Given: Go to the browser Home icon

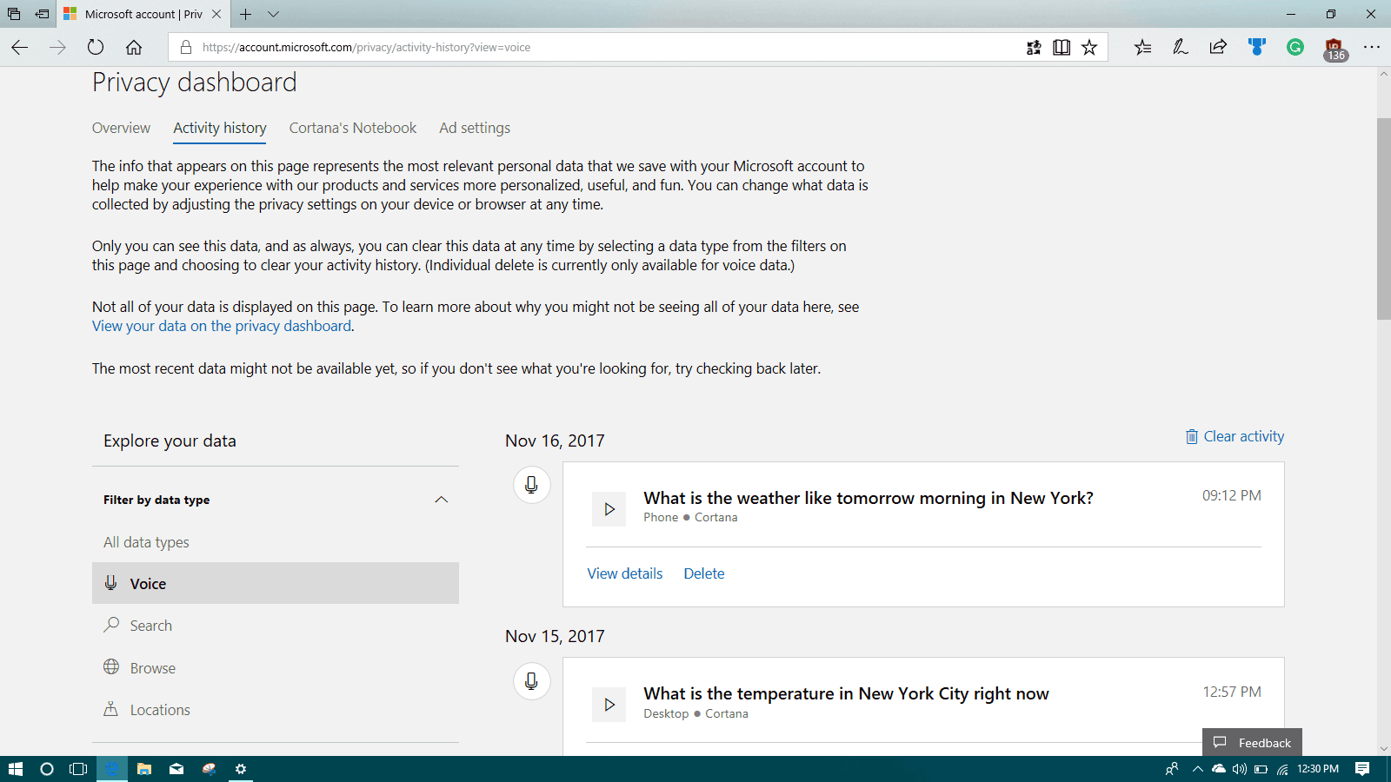Looking at the screenshot, I should [x=134, y=48].
